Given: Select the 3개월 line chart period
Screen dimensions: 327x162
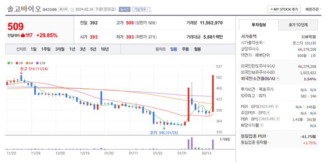Looking at the screenshot, I should 60,49.
